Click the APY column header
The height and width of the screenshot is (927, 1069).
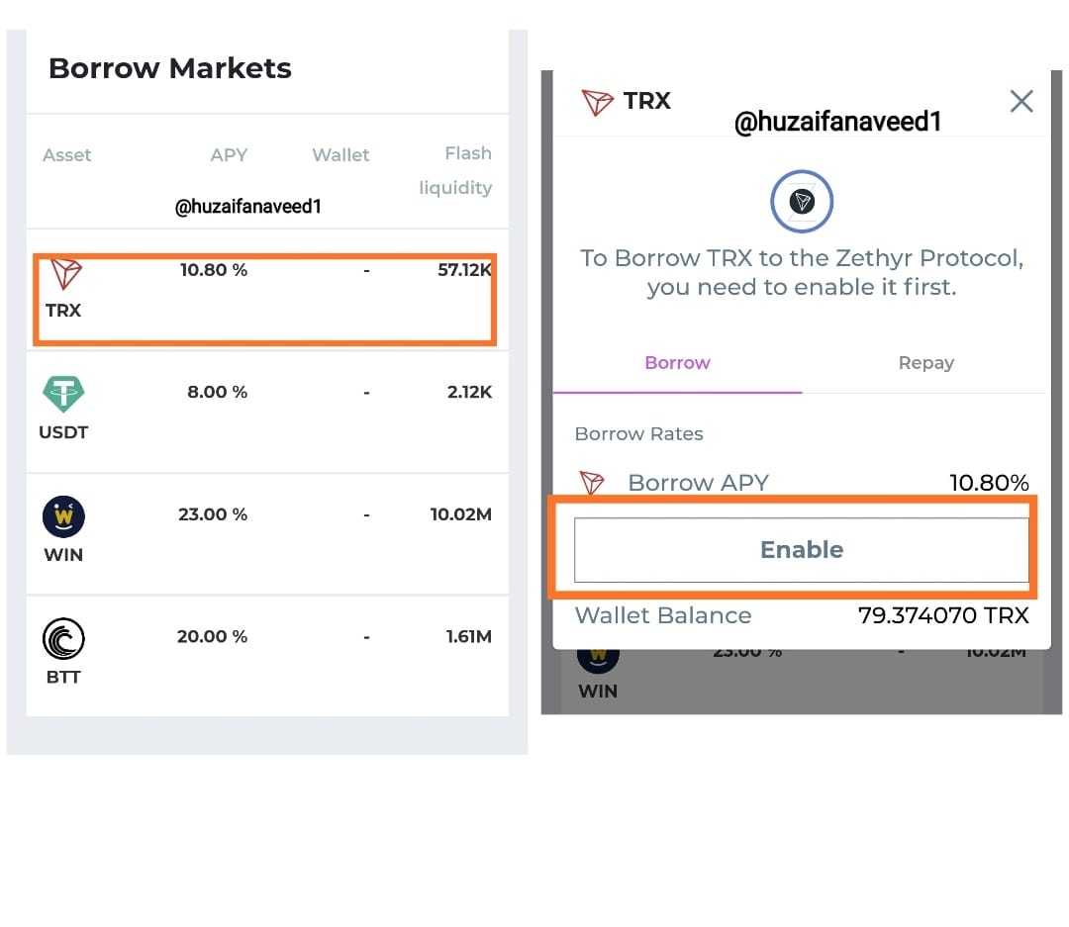(x=229, y=155)
